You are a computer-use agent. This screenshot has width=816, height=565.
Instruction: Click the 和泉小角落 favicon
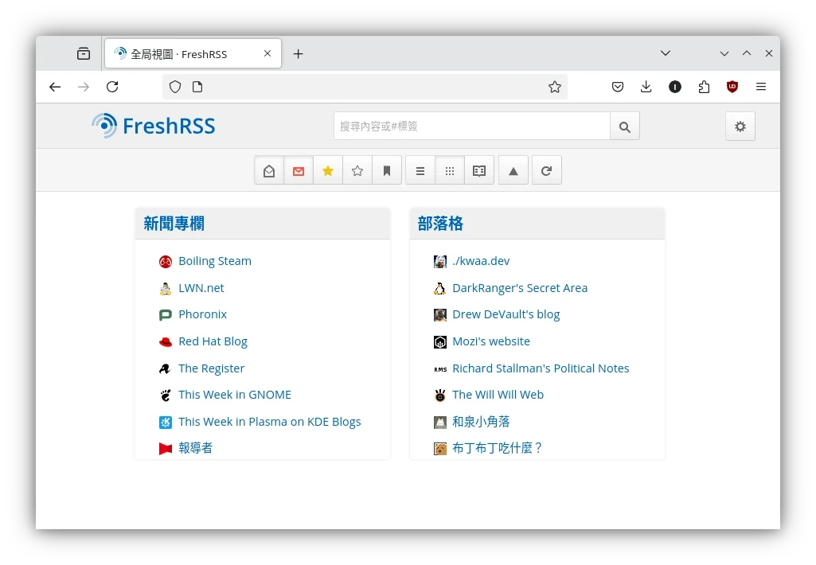click(x=440, y=423)
